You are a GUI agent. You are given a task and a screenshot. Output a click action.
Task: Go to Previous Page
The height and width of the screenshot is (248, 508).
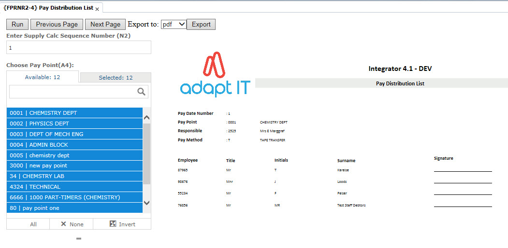pyautogui.click(x=57, y=25)
